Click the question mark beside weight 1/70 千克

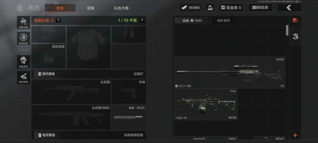pyautogui.click(x=142, y=20)
